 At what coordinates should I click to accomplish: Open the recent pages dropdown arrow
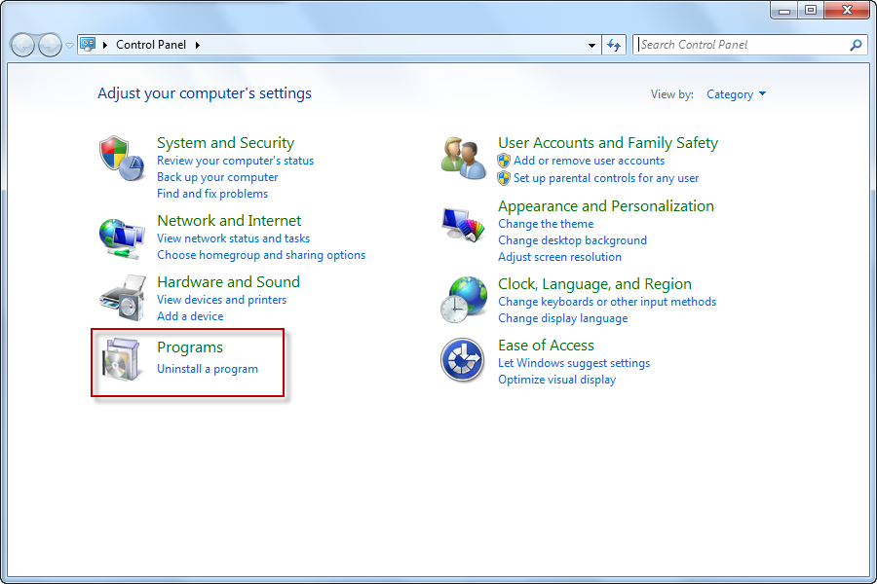click(69, 46)
